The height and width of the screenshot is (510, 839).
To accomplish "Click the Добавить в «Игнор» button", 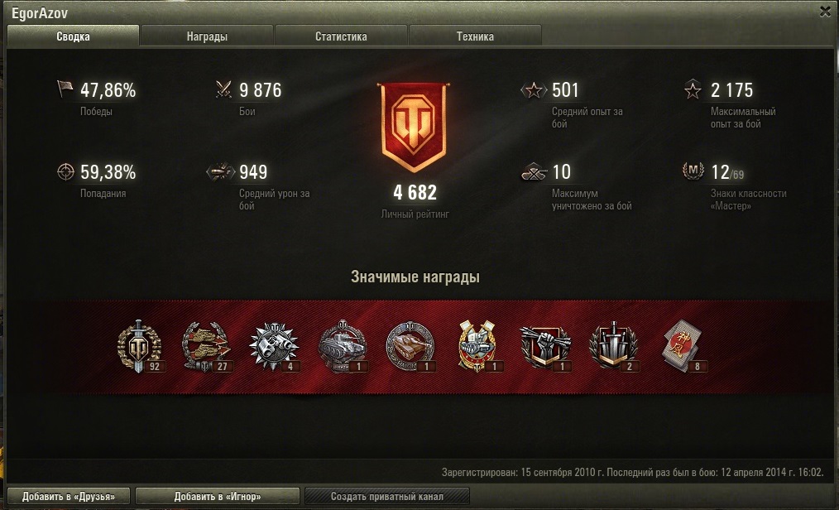I will (x=218, y=496).
